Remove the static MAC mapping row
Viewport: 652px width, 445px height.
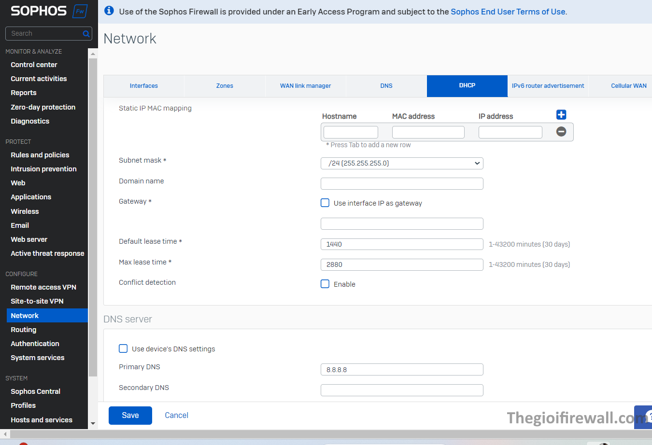tap(561, 131)
